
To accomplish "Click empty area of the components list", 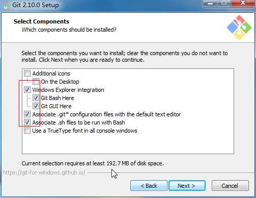I will 128,144.
